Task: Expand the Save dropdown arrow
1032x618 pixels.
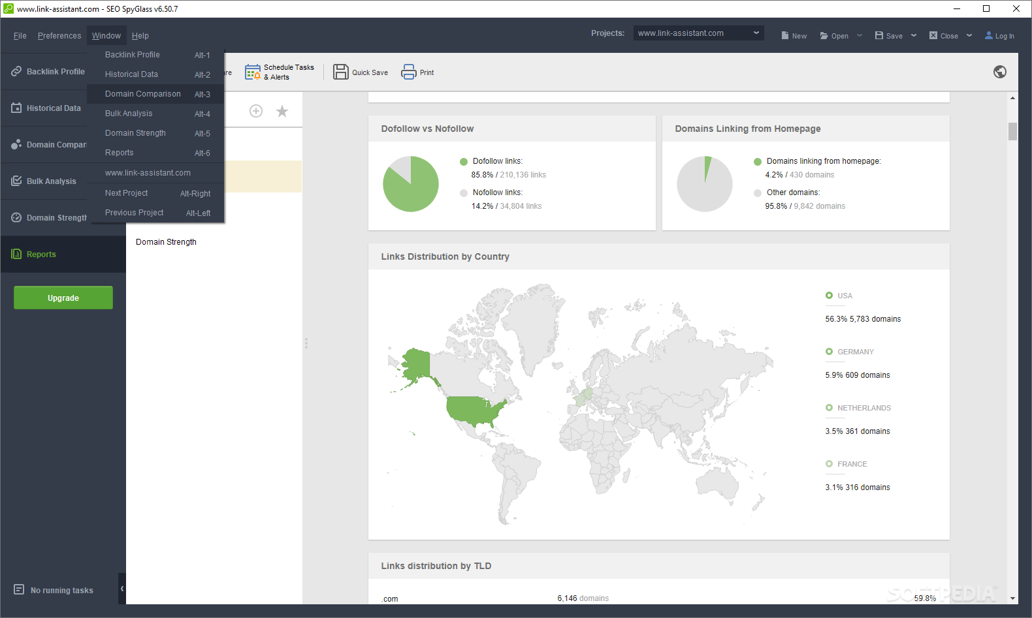Action: point(914,35)
